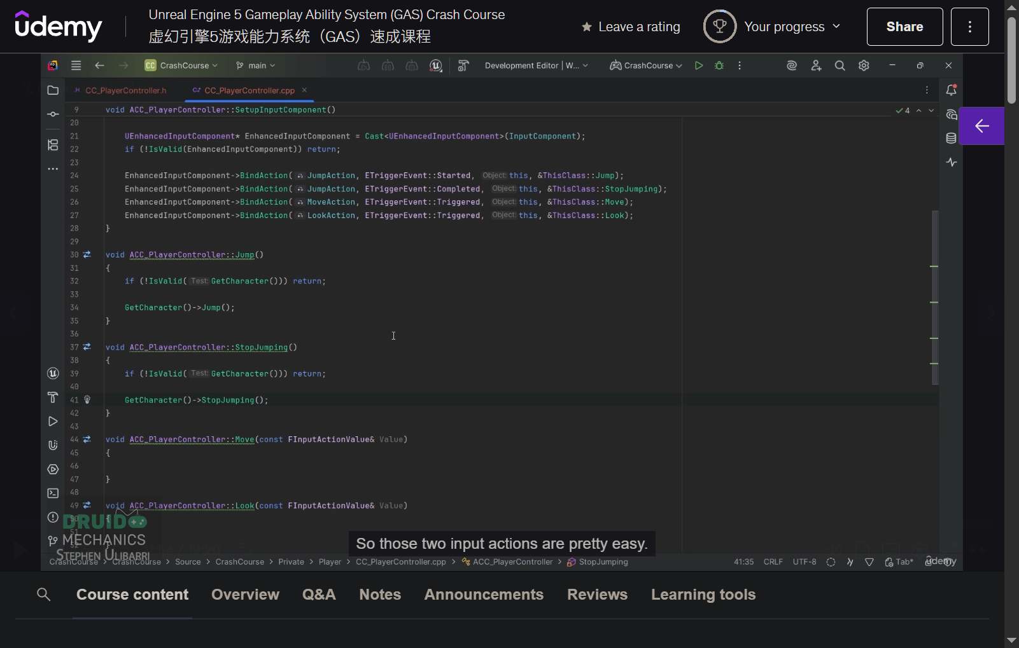The image size is (1019, 648).
Task: Open the activity monitor icon in right sidebar
Action: 952,162
